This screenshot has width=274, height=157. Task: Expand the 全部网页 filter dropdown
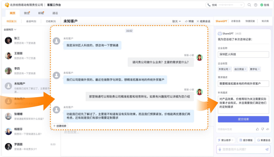click(10, 29)
